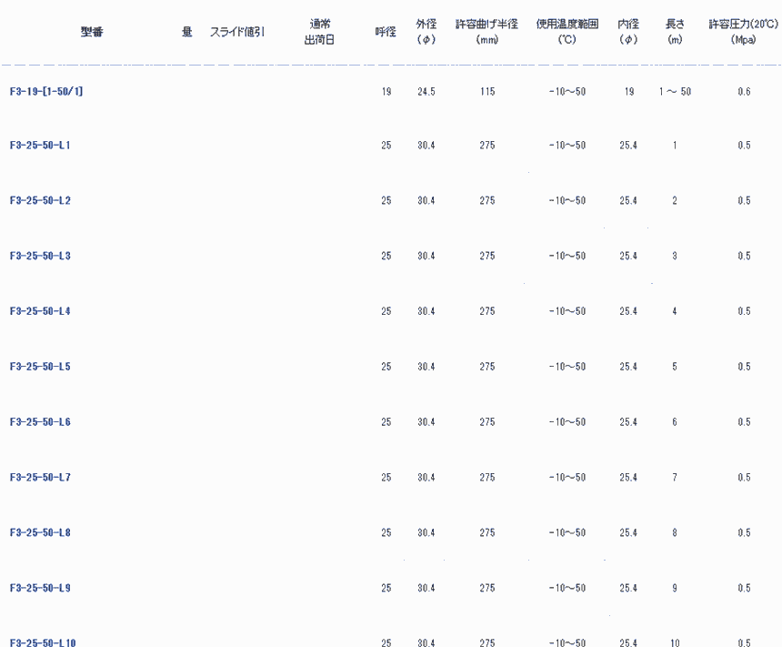Open product link F3-25-50-L1
The width and height of the screenshot is (782, 647).
click(x=40, y=146)
